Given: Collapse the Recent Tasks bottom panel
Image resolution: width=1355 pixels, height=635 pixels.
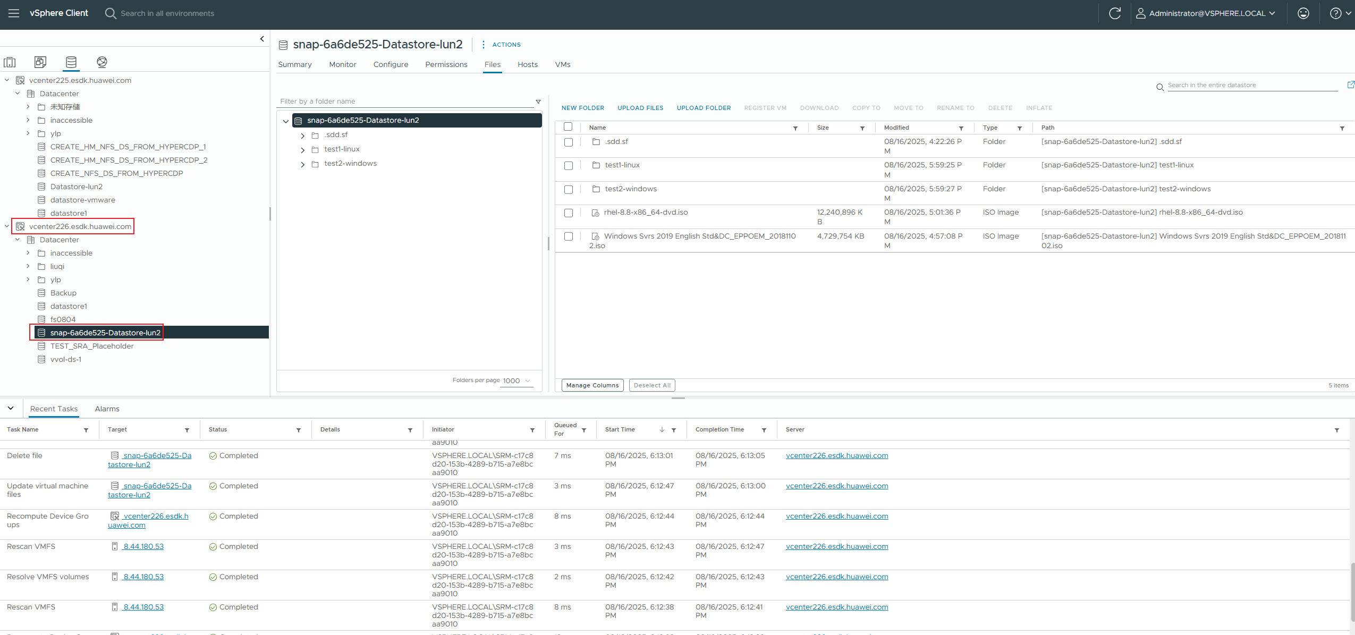Looking at the screenshot, I should [11, 408].
